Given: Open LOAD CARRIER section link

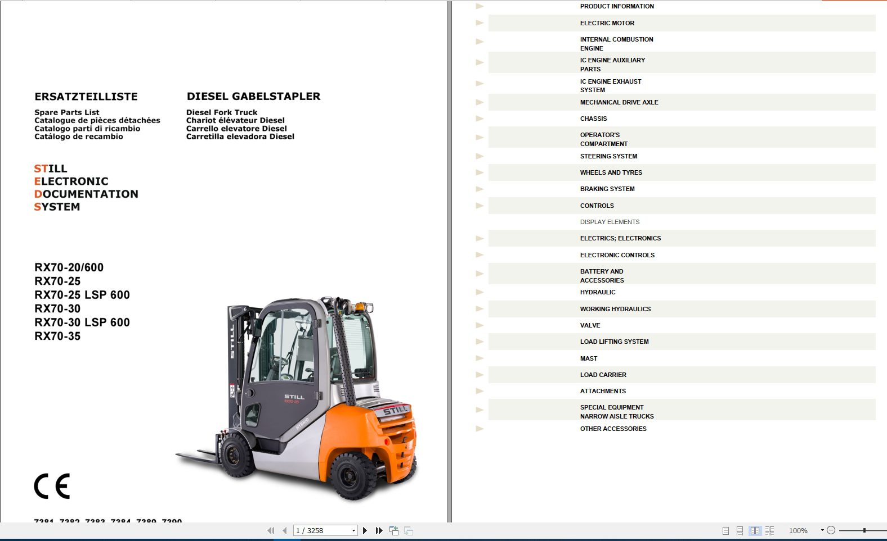Looking at the screenshot, I should [x=603, y=375].
